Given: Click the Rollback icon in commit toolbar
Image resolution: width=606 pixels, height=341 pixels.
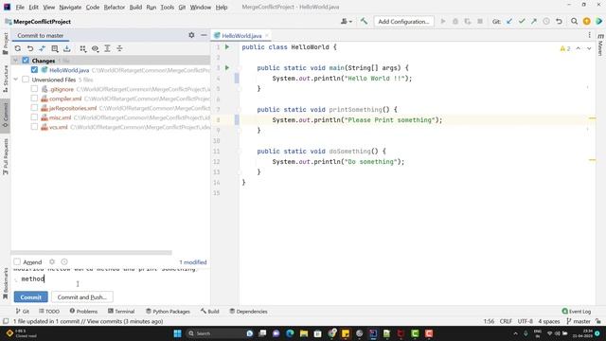Looking at the screenshot, I should point(30,48).
